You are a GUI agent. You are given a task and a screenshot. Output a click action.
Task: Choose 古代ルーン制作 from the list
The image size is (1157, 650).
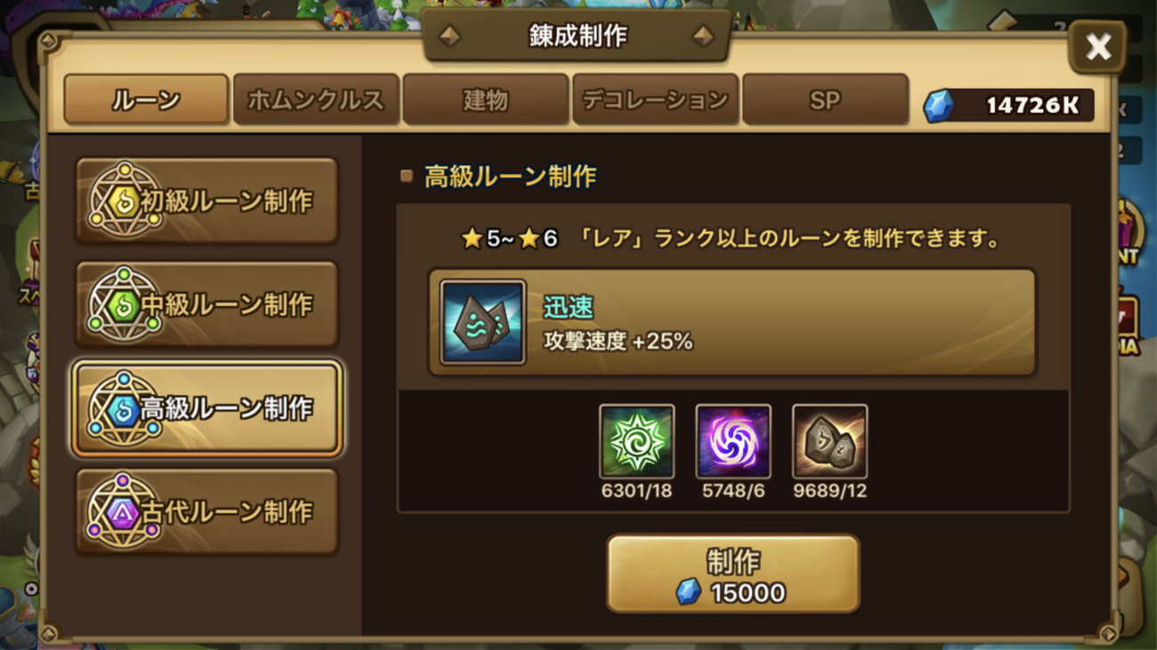point(206,511)
